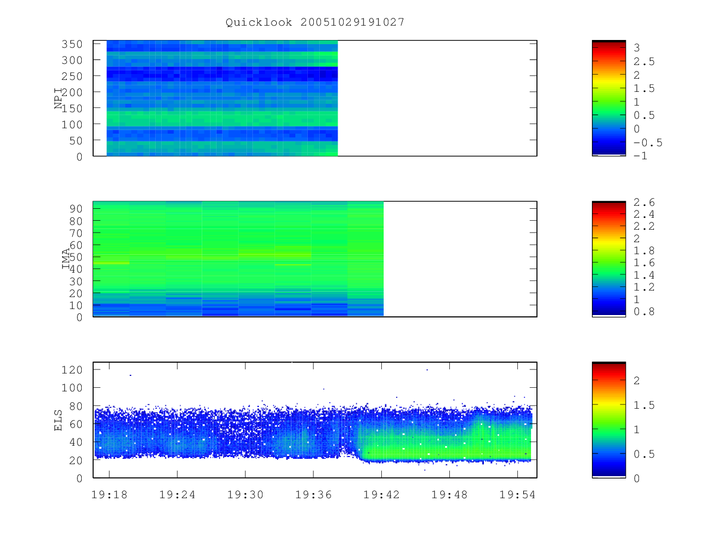Click the NPI axis label
716x537 pixels.
point(58,98)
